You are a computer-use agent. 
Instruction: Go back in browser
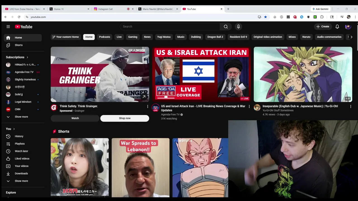coord(6,17)
